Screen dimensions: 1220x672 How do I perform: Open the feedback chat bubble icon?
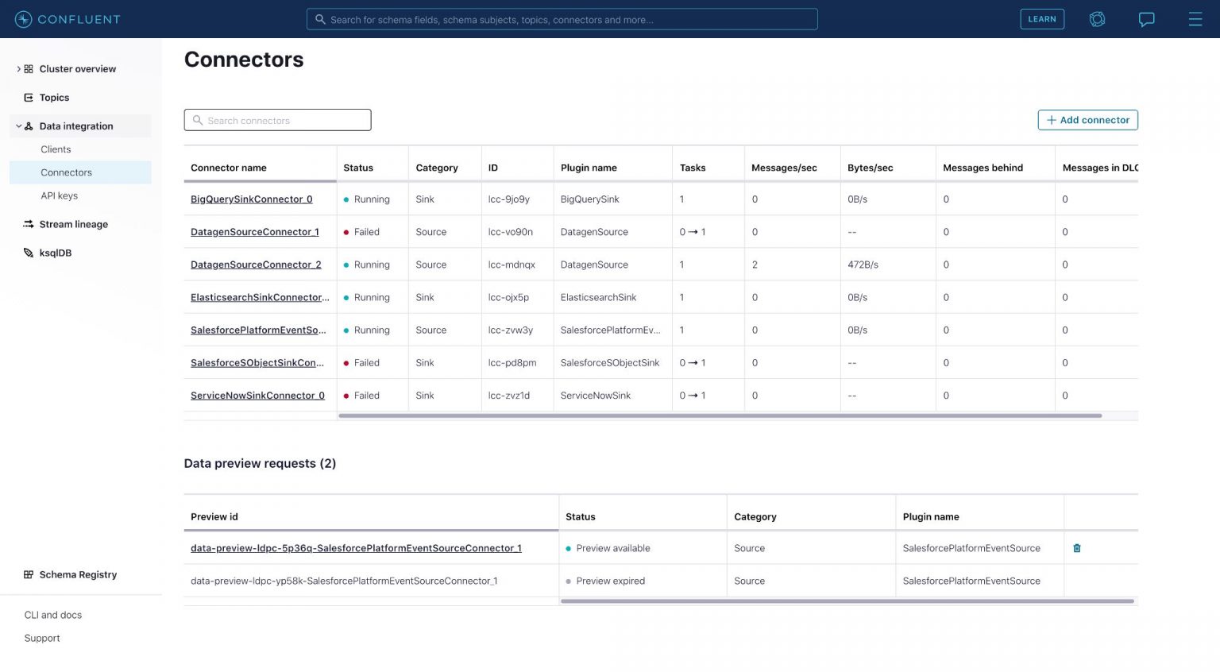point(1146,18)
